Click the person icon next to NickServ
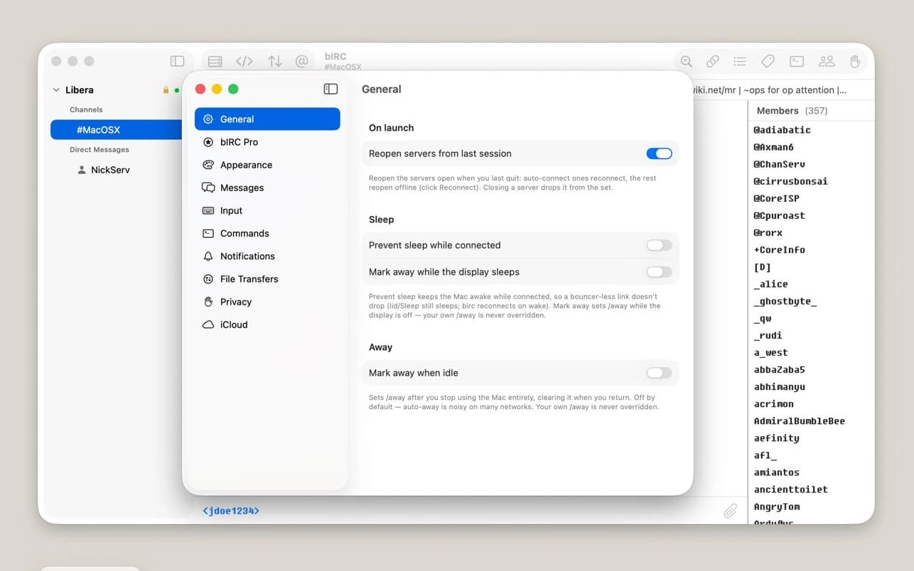 coord(82,170)
